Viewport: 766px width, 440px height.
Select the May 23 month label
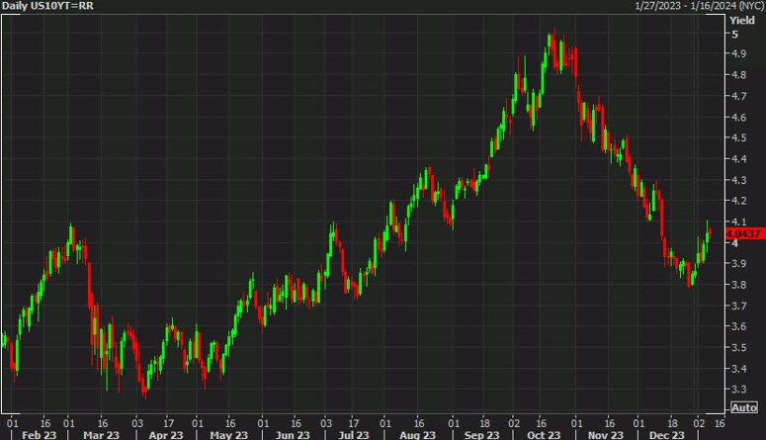point(228,435)
